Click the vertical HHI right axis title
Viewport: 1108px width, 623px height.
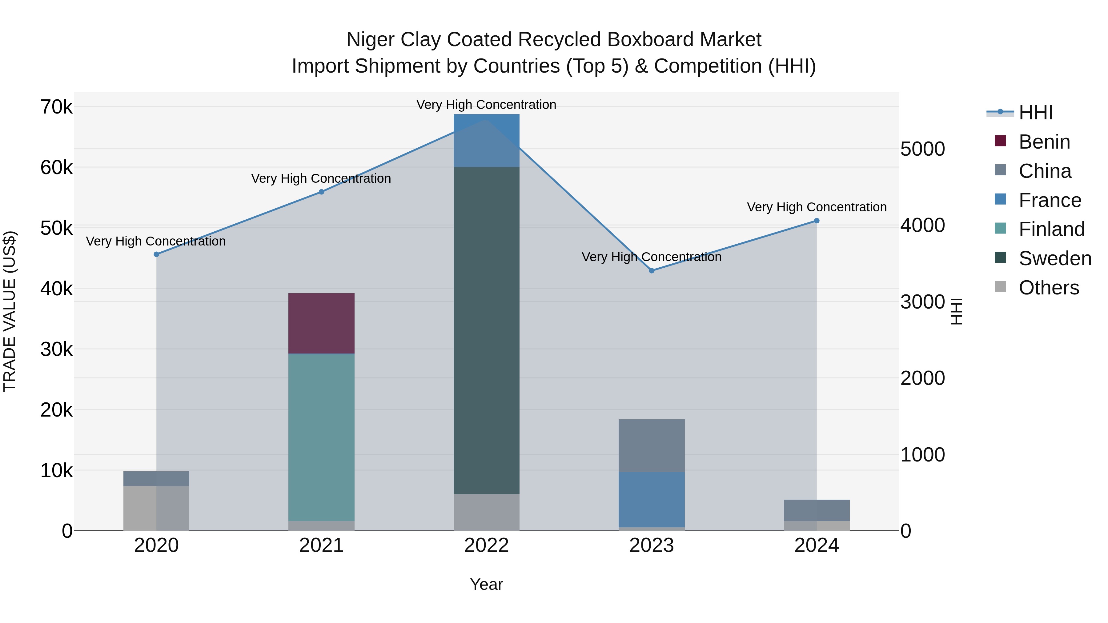pyautogui.click(x=957, y=311)
